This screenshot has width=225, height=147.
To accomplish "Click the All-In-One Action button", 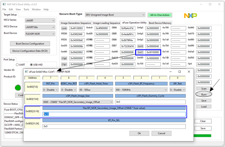I will click(x=160, y=15).
